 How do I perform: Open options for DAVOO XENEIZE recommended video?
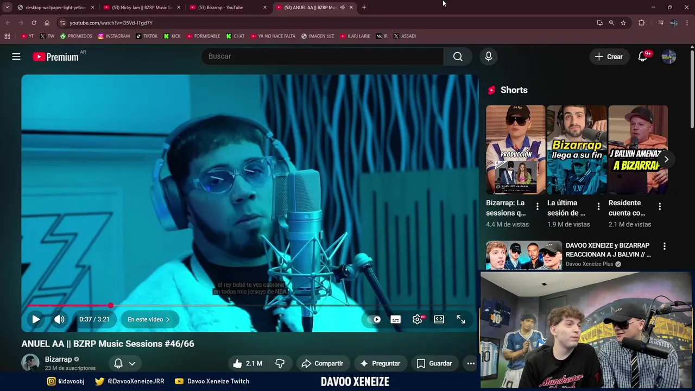(x=664, y=246)
